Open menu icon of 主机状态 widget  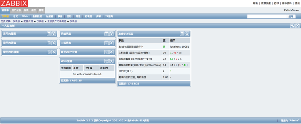tap(106, 43)
